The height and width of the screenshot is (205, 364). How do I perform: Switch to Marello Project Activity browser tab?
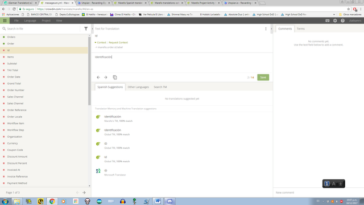click(204, 3)
